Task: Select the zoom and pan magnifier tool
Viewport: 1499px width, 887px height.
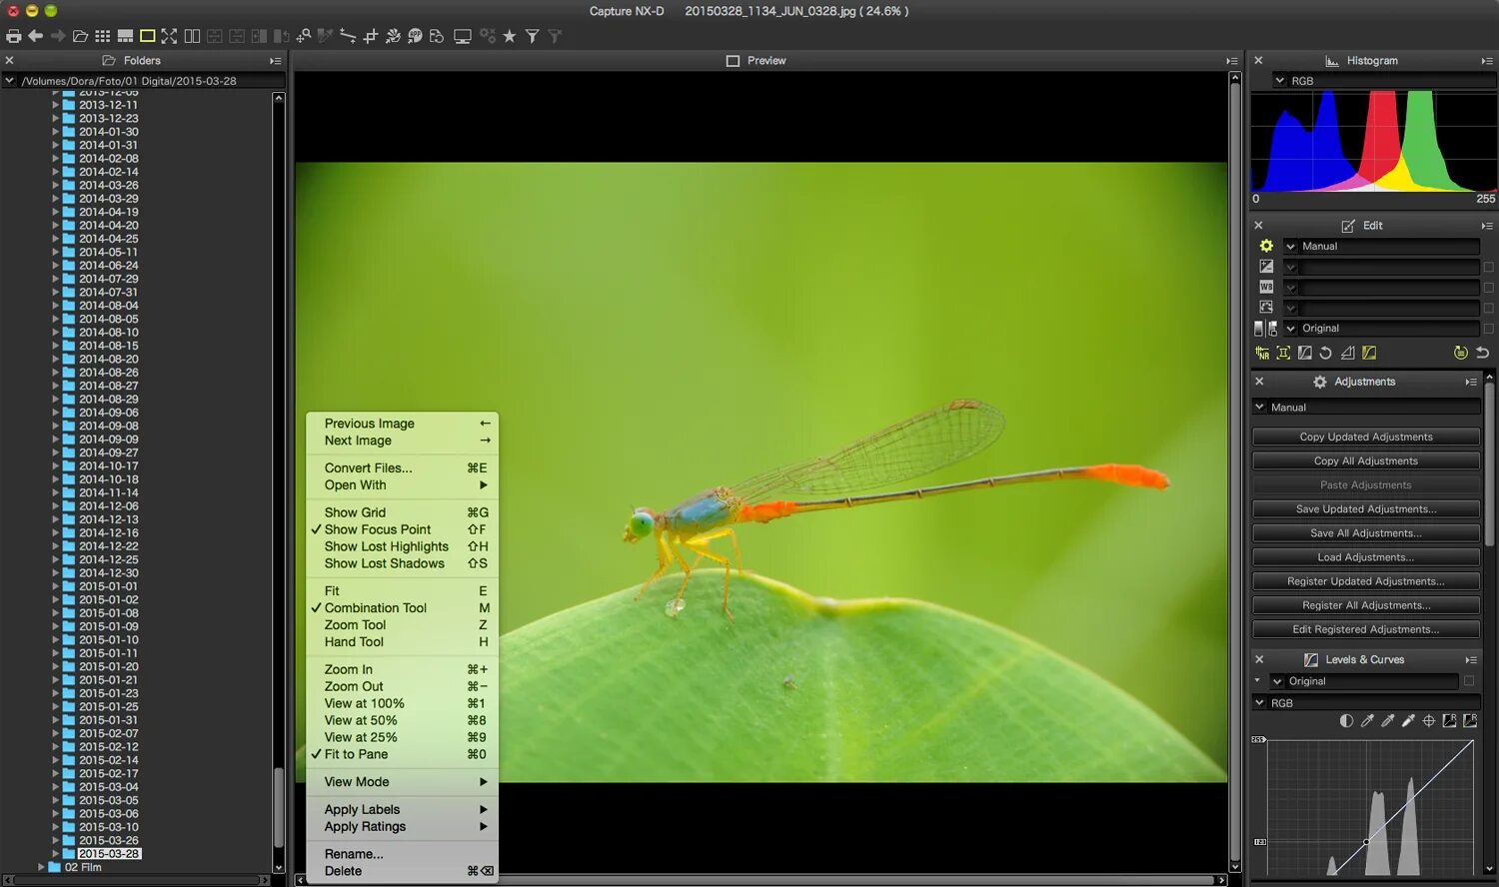Action: (x=304, y=36)
